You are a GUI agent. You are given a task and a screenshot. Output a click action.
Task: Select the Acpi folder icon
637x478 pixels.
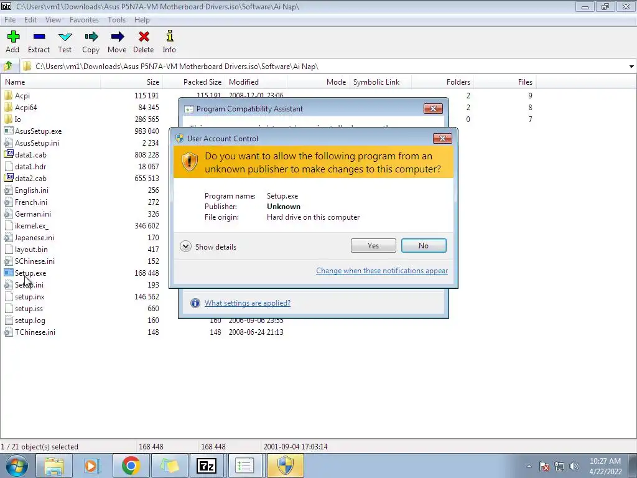(x=8, y=95)
